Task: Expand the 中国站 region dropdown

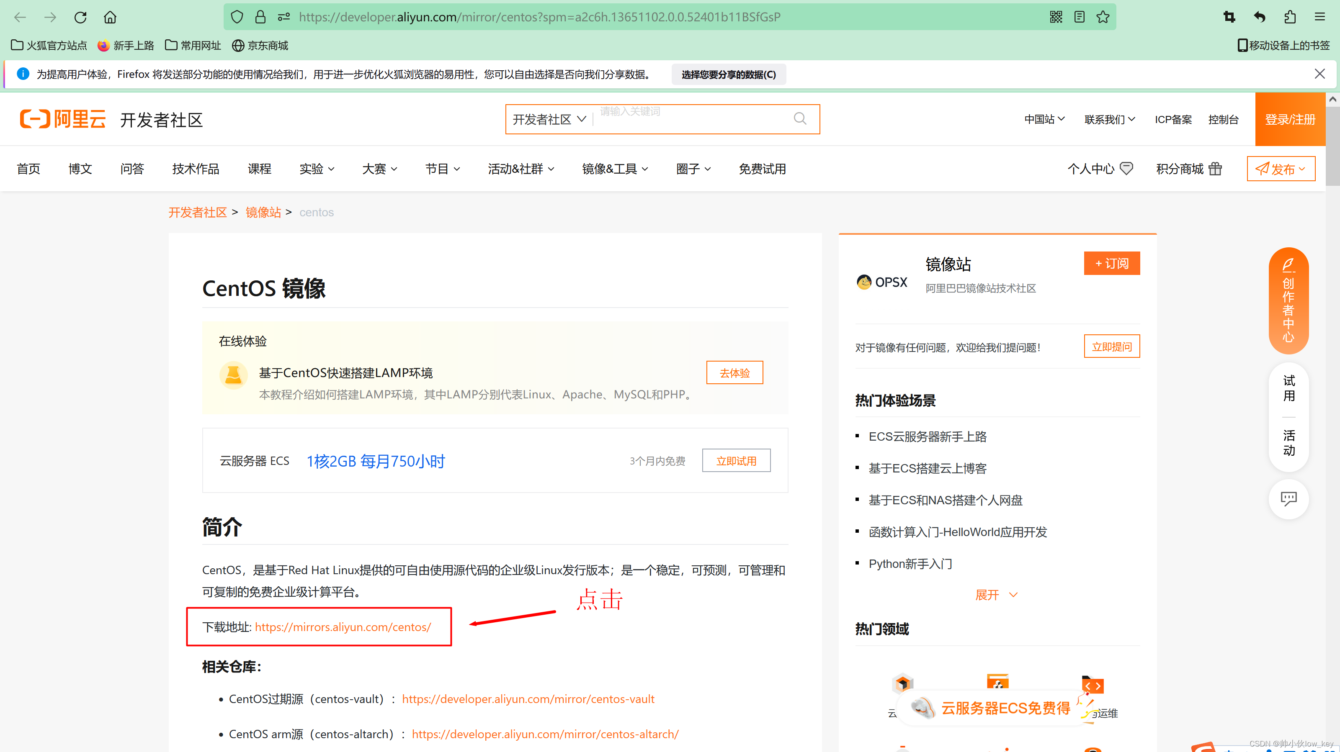Action: pyautogui.click(x=1044, y=119)
